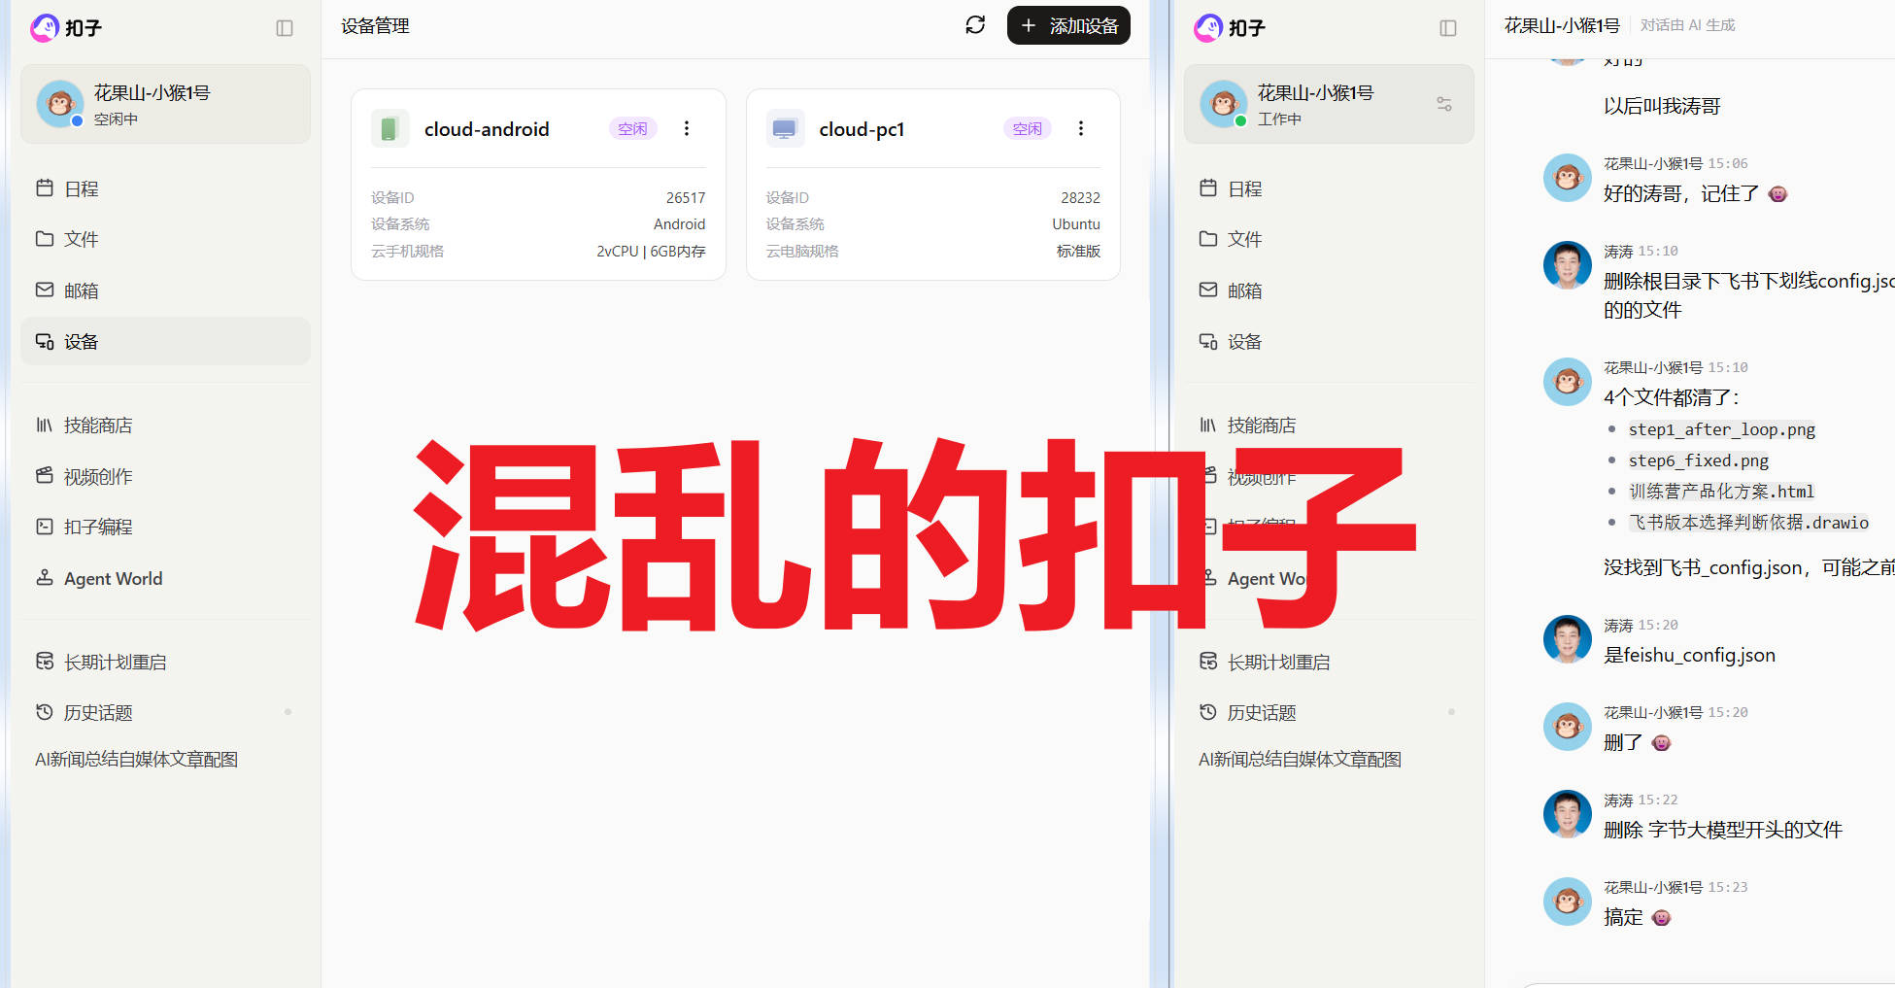The image size is (1895, 988).
Task: Click the 空闲 status badge on cloud-android
Action: (x=633, y=128)
